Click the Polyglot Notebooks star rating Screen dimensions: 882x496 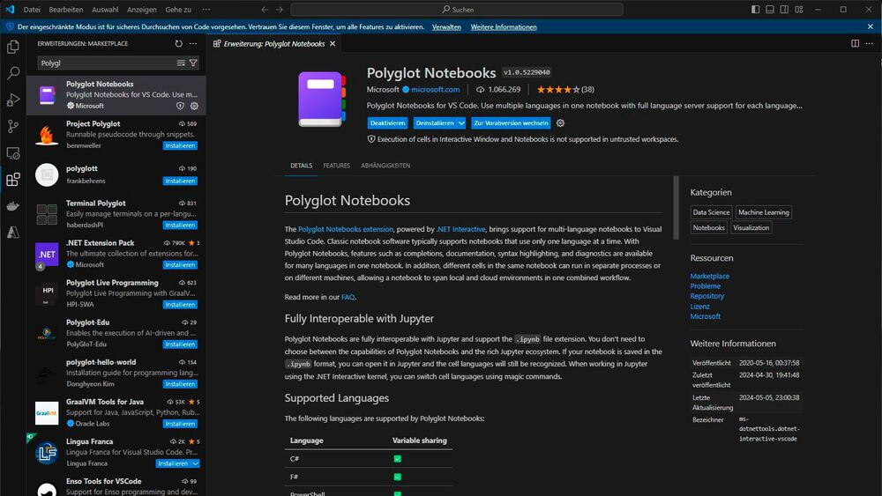click(x=557, y=89)
